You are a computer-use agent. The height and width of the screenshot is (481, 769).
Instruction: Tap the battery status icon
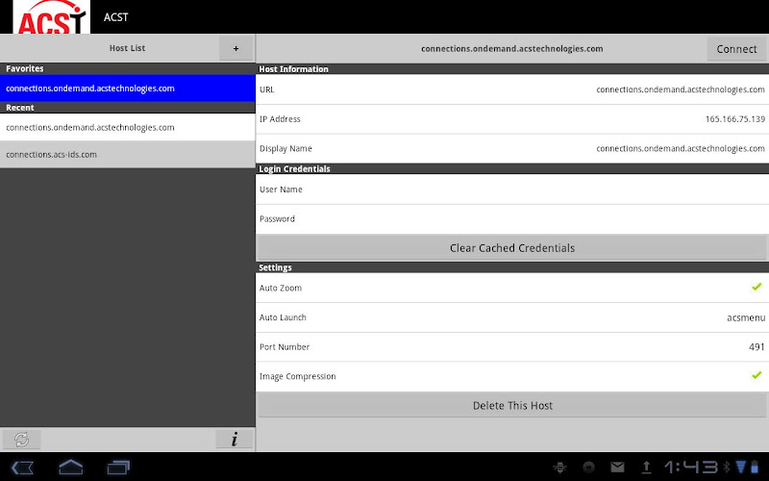(755, 467)
